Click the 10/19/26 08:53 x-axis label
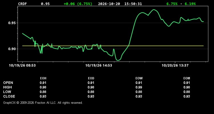 pos(22,66)
